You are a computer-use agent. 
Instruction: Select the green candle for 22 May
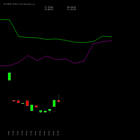point(50,110)
